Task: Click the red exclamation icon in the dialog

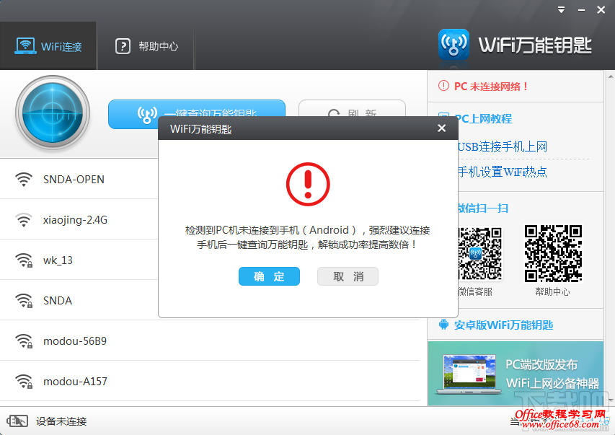Action: [x=308, y=184]
